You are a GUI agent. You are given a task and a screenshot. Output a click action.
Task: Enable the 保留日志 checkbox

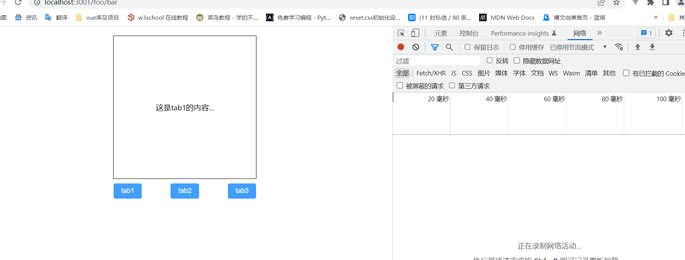[468, 47]
